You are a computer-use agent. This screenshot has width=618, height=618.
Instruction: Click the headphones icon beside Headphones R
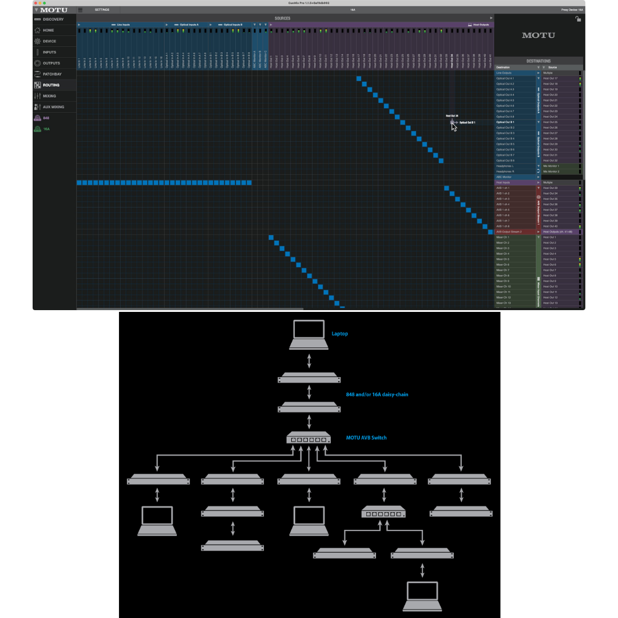pos(538,172)
